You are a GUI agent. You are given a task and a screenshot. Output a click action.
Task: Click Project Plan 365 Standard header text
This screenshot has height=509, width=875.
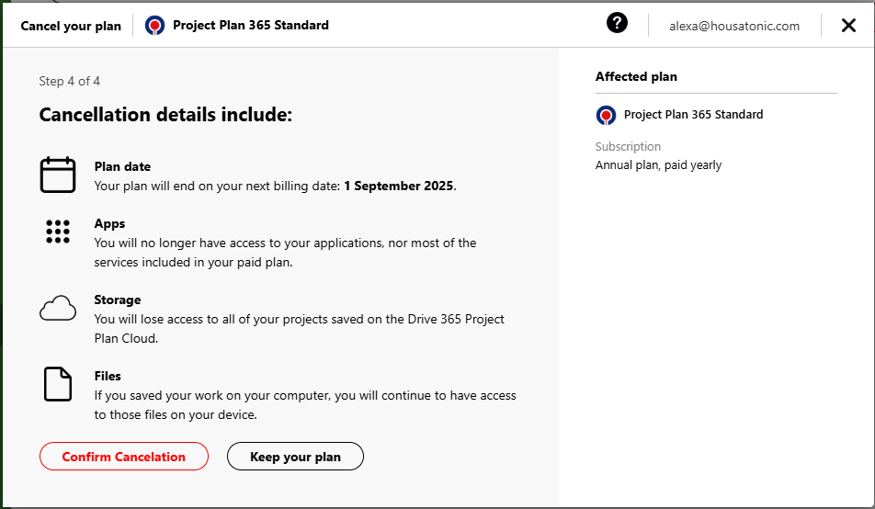pyautogui.click(x=251, y=25)
